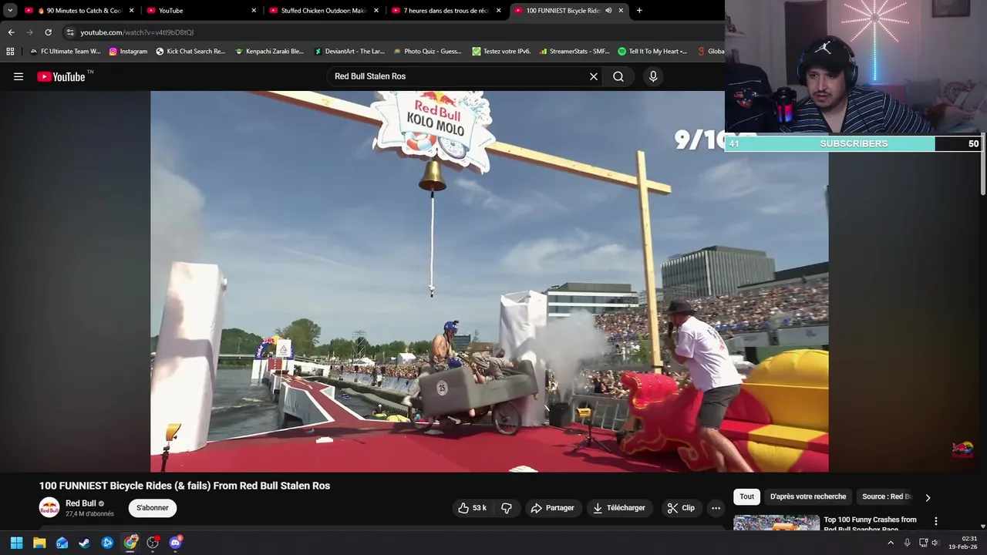Run the search with the magnifier button
The width and height of the screenshot is (987, 555).
click(618, 76)
